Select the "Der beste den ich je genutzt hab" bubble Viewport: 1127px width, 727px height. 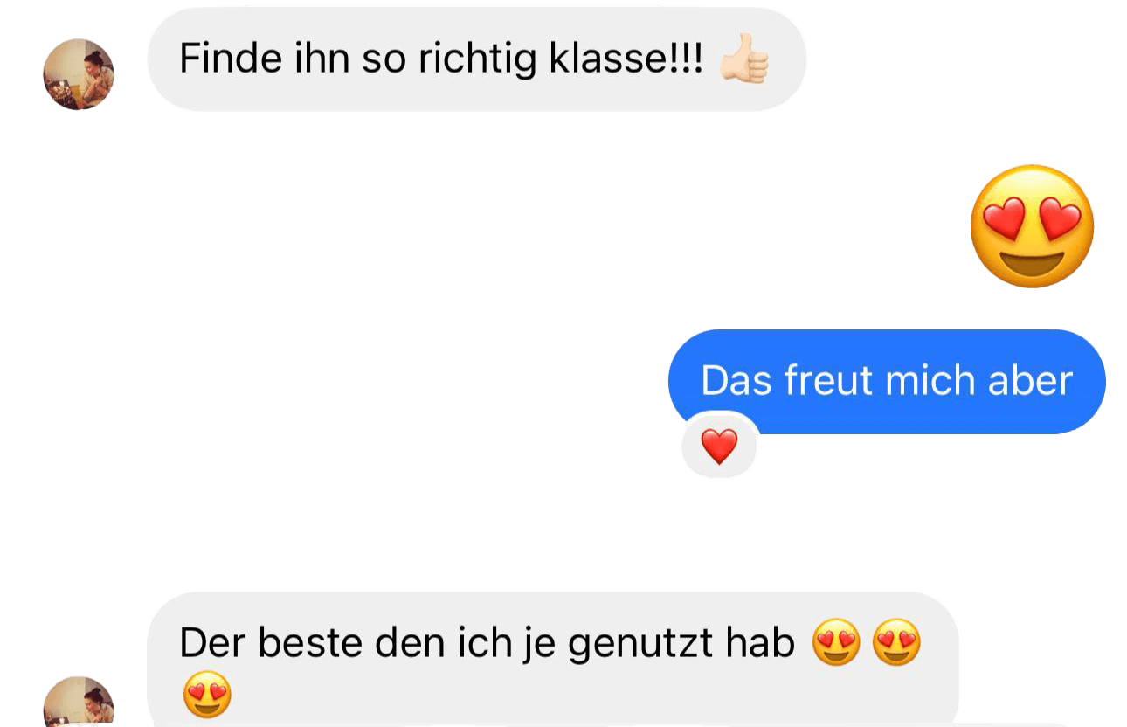point(552,660)
